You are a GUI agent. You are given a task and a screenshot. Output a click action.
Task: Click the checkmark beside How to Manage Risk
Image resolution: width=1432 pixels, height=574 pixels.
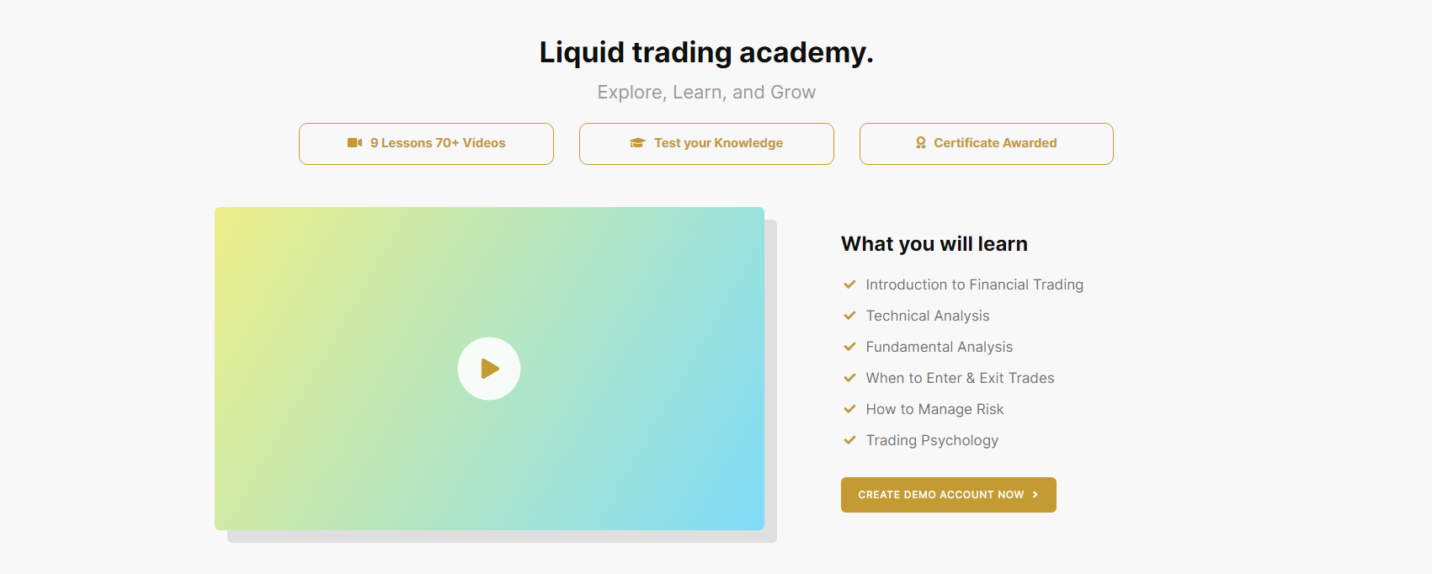[849, 409]
